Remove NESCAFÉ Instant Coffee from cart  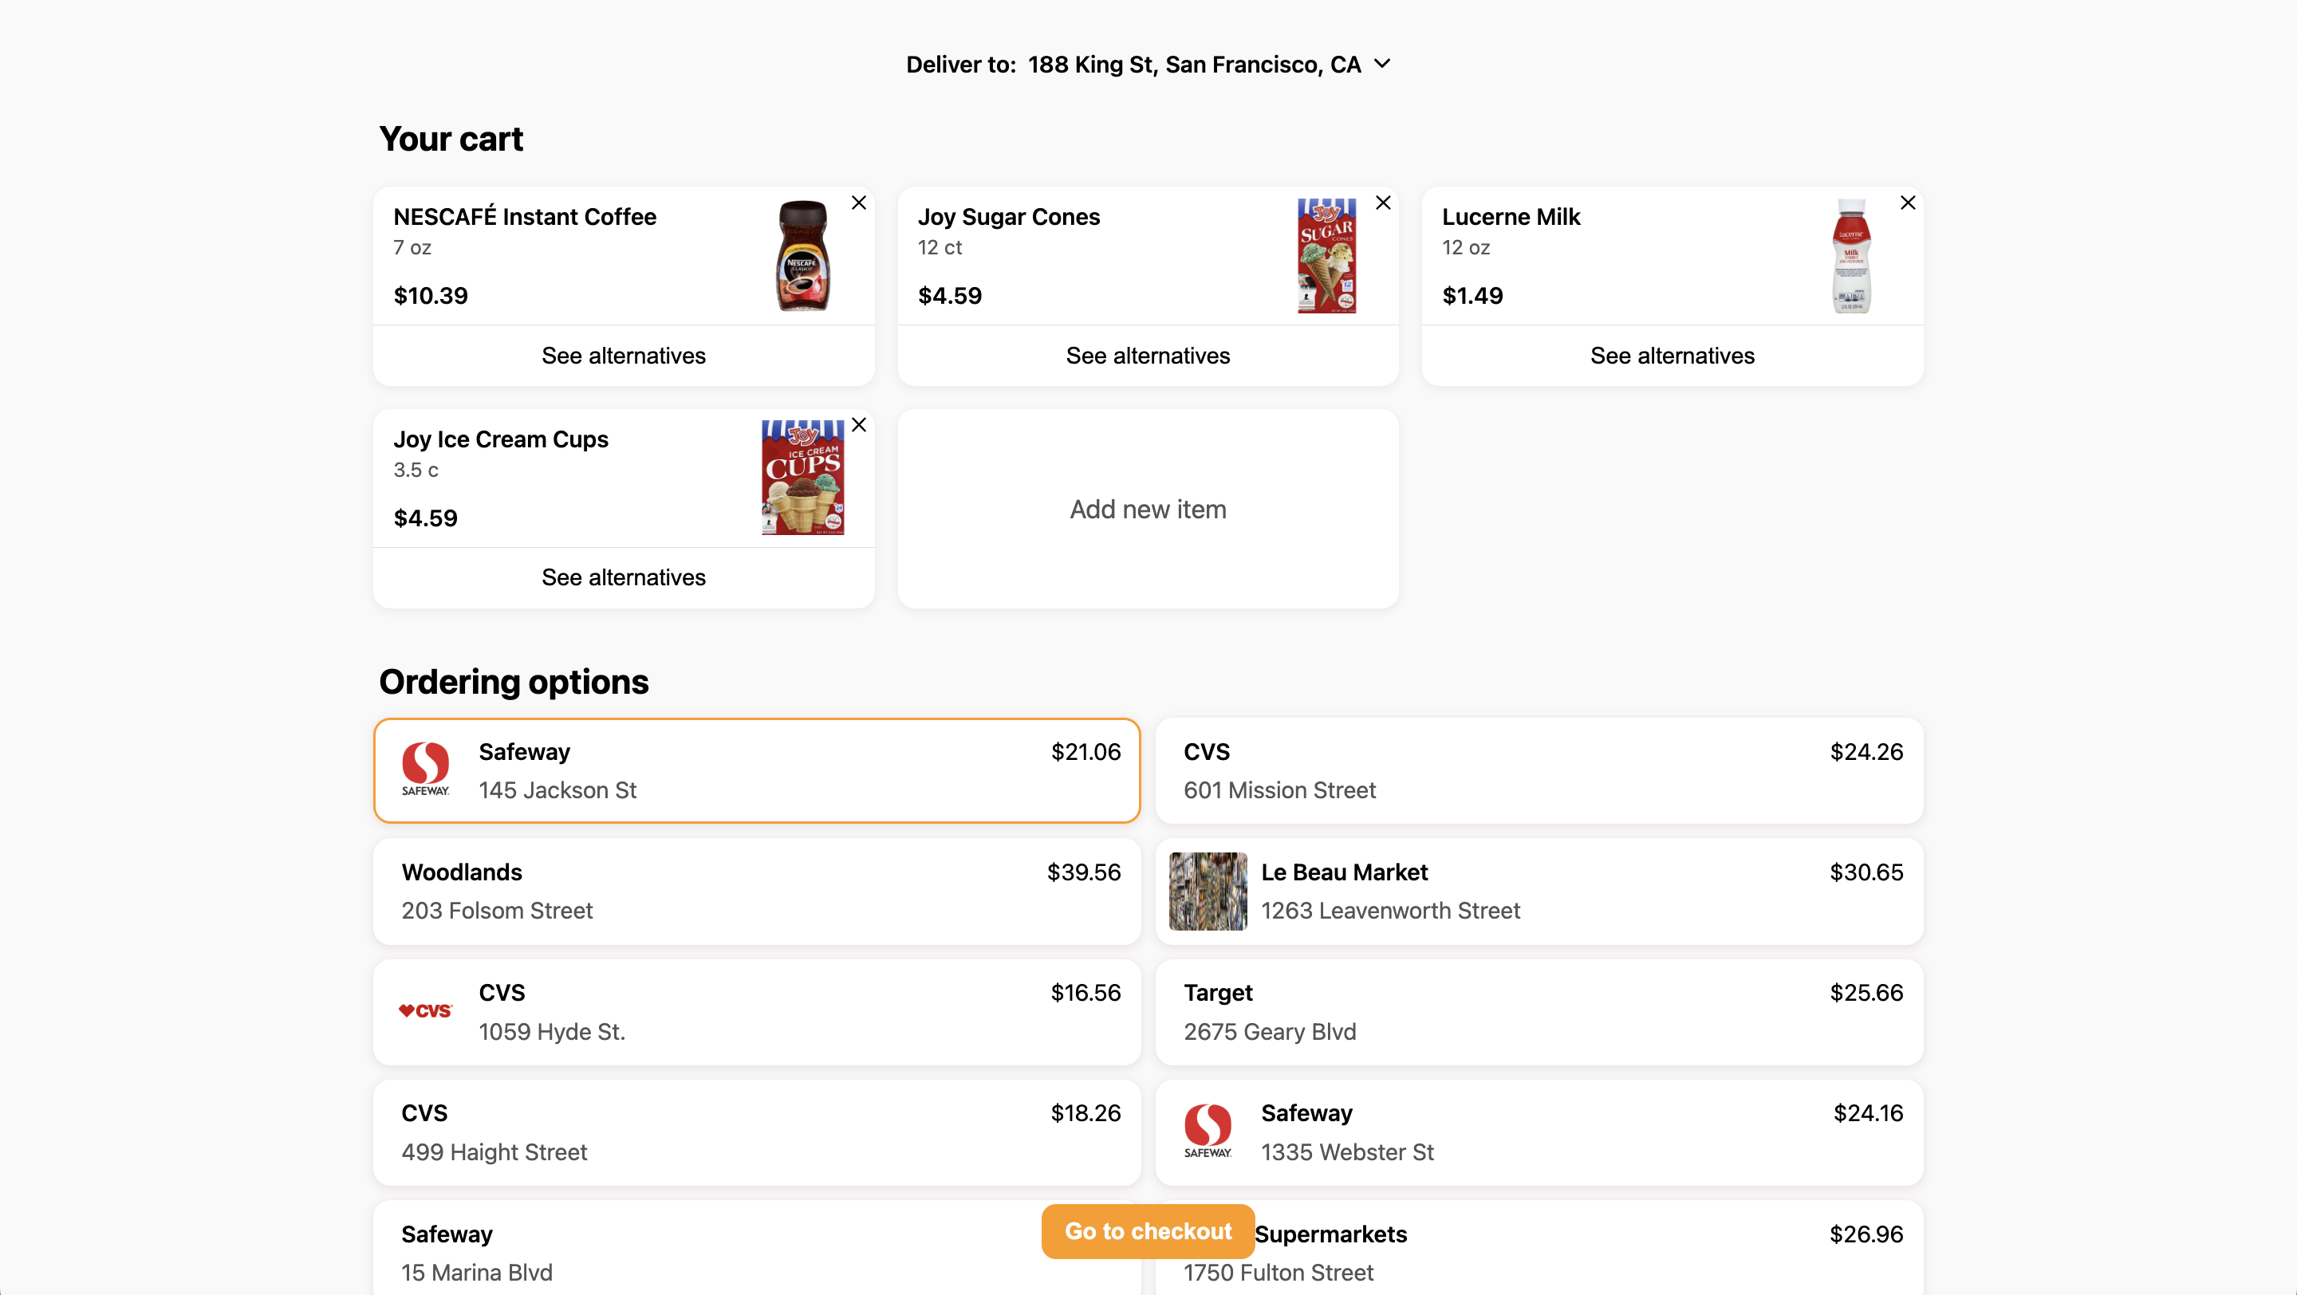click(859, 203)
